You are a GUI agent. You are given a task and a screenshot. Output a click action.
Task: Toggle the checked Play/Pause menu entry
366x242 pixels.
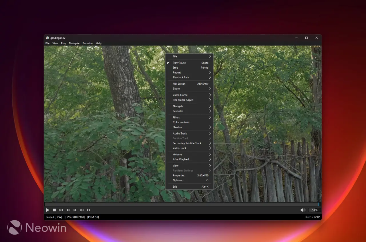189,63
